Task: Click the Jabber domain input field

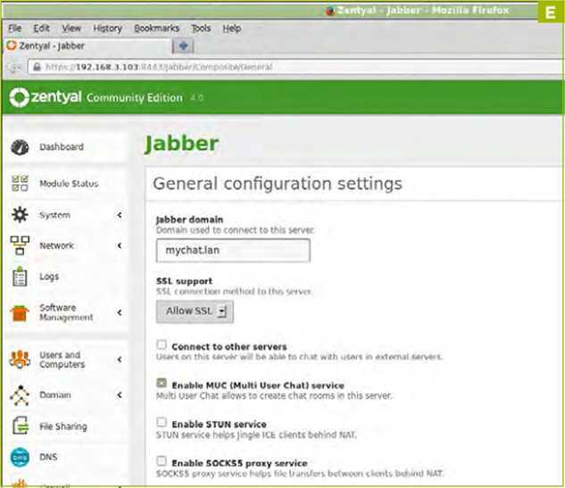Action: pyautogui.click(x=233, y=251)
